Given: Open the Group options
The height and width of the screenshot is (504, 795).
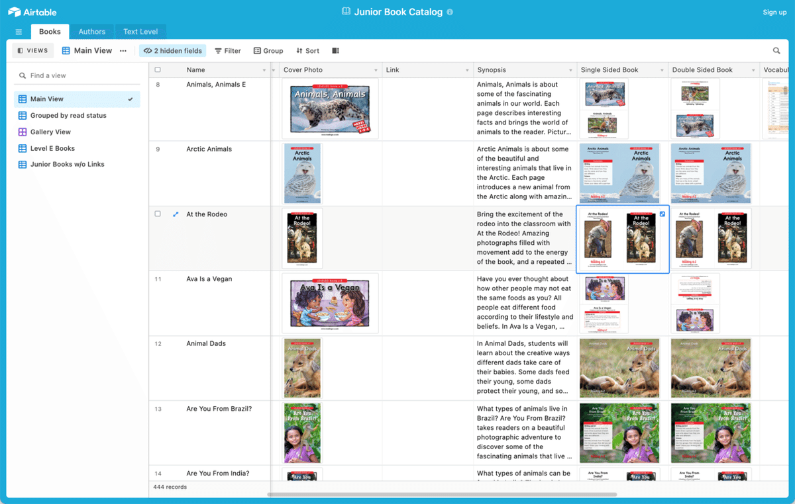Looking at the screenshot, I should [268, 51].
